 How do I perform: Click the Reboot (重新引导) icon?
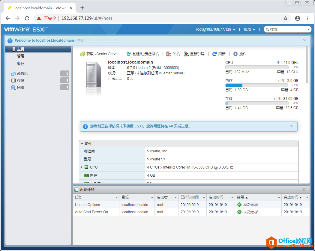(186, 54)
